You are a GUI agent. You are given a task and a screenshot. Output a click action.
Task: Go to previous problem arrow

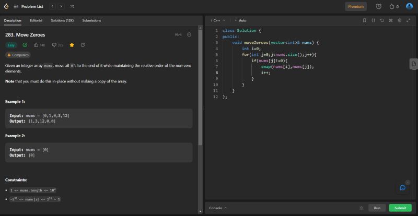click(53, 6)
